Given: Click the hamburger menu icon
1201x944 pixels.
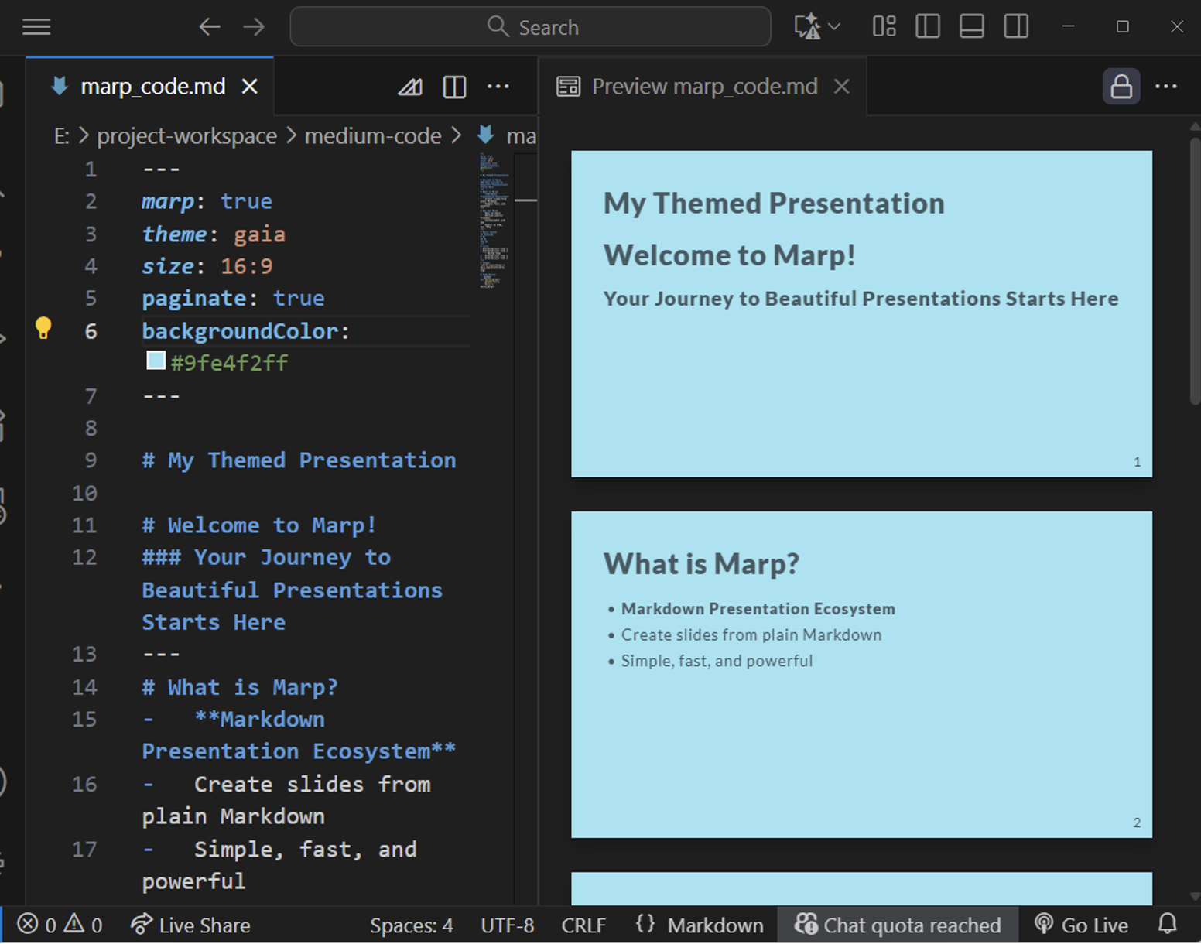Looking at the screenshot, I should [x=36, y=27].
